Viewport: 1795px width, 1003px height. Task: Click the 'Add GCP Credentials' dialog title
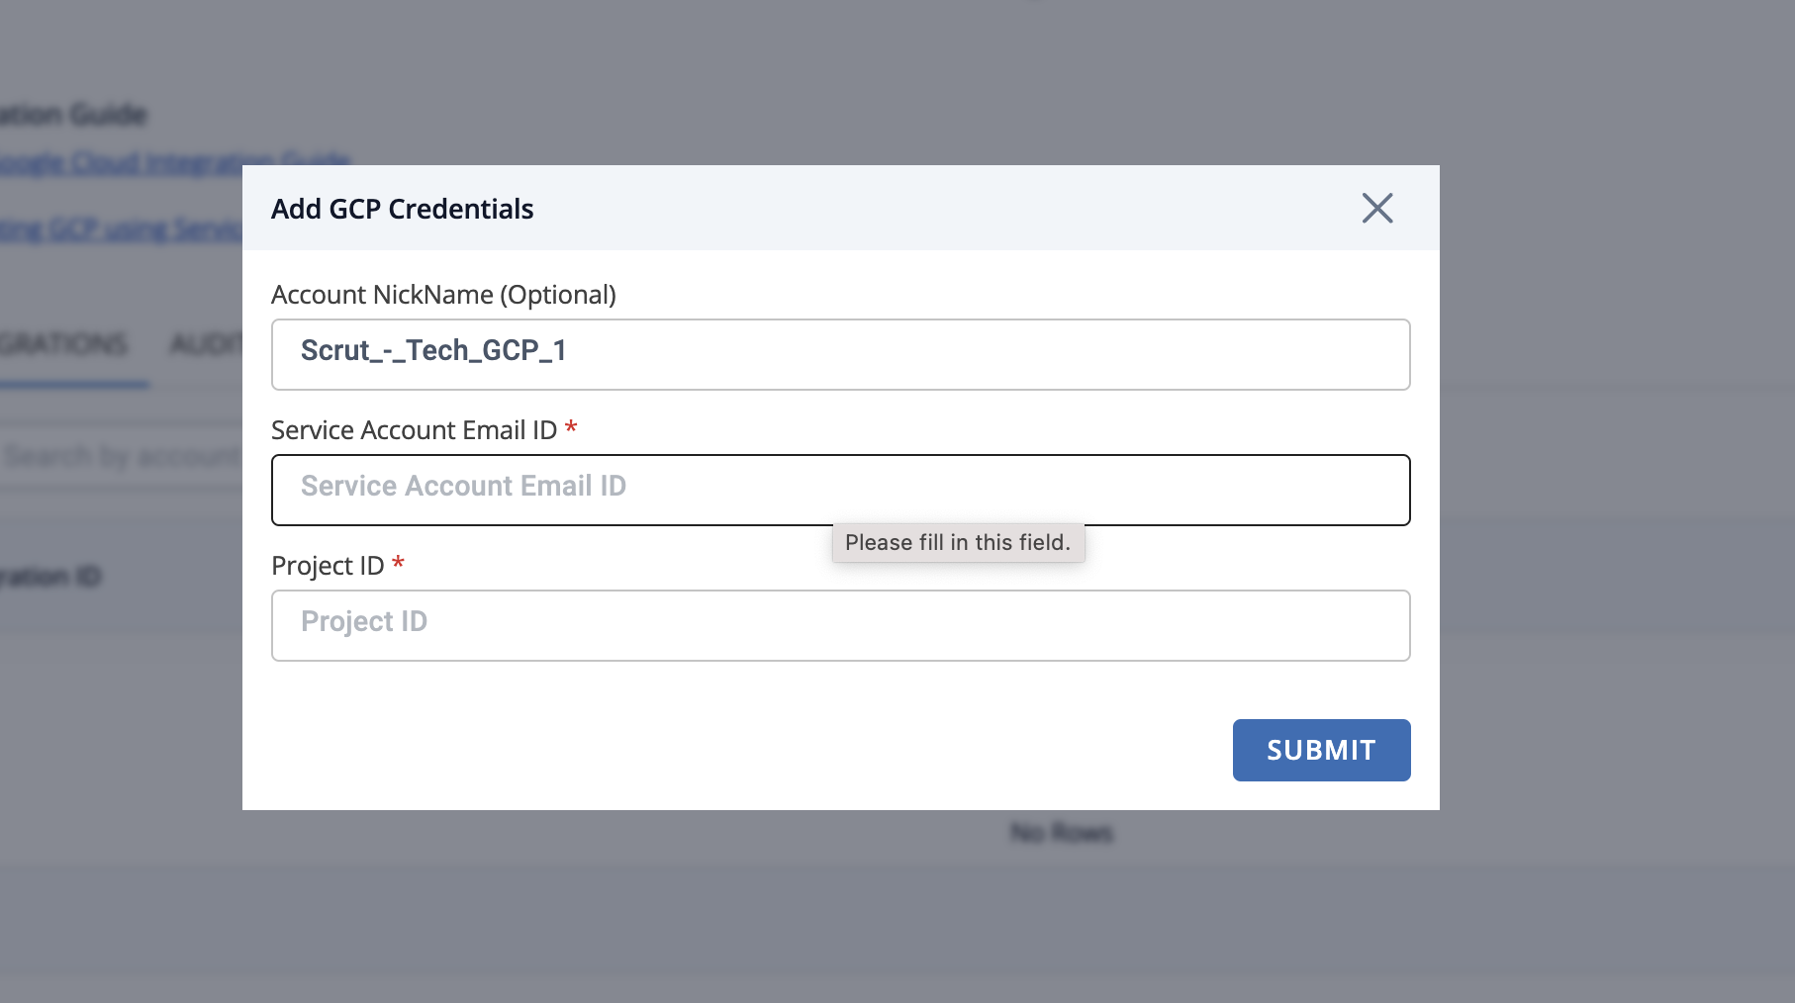coord(402,209)
